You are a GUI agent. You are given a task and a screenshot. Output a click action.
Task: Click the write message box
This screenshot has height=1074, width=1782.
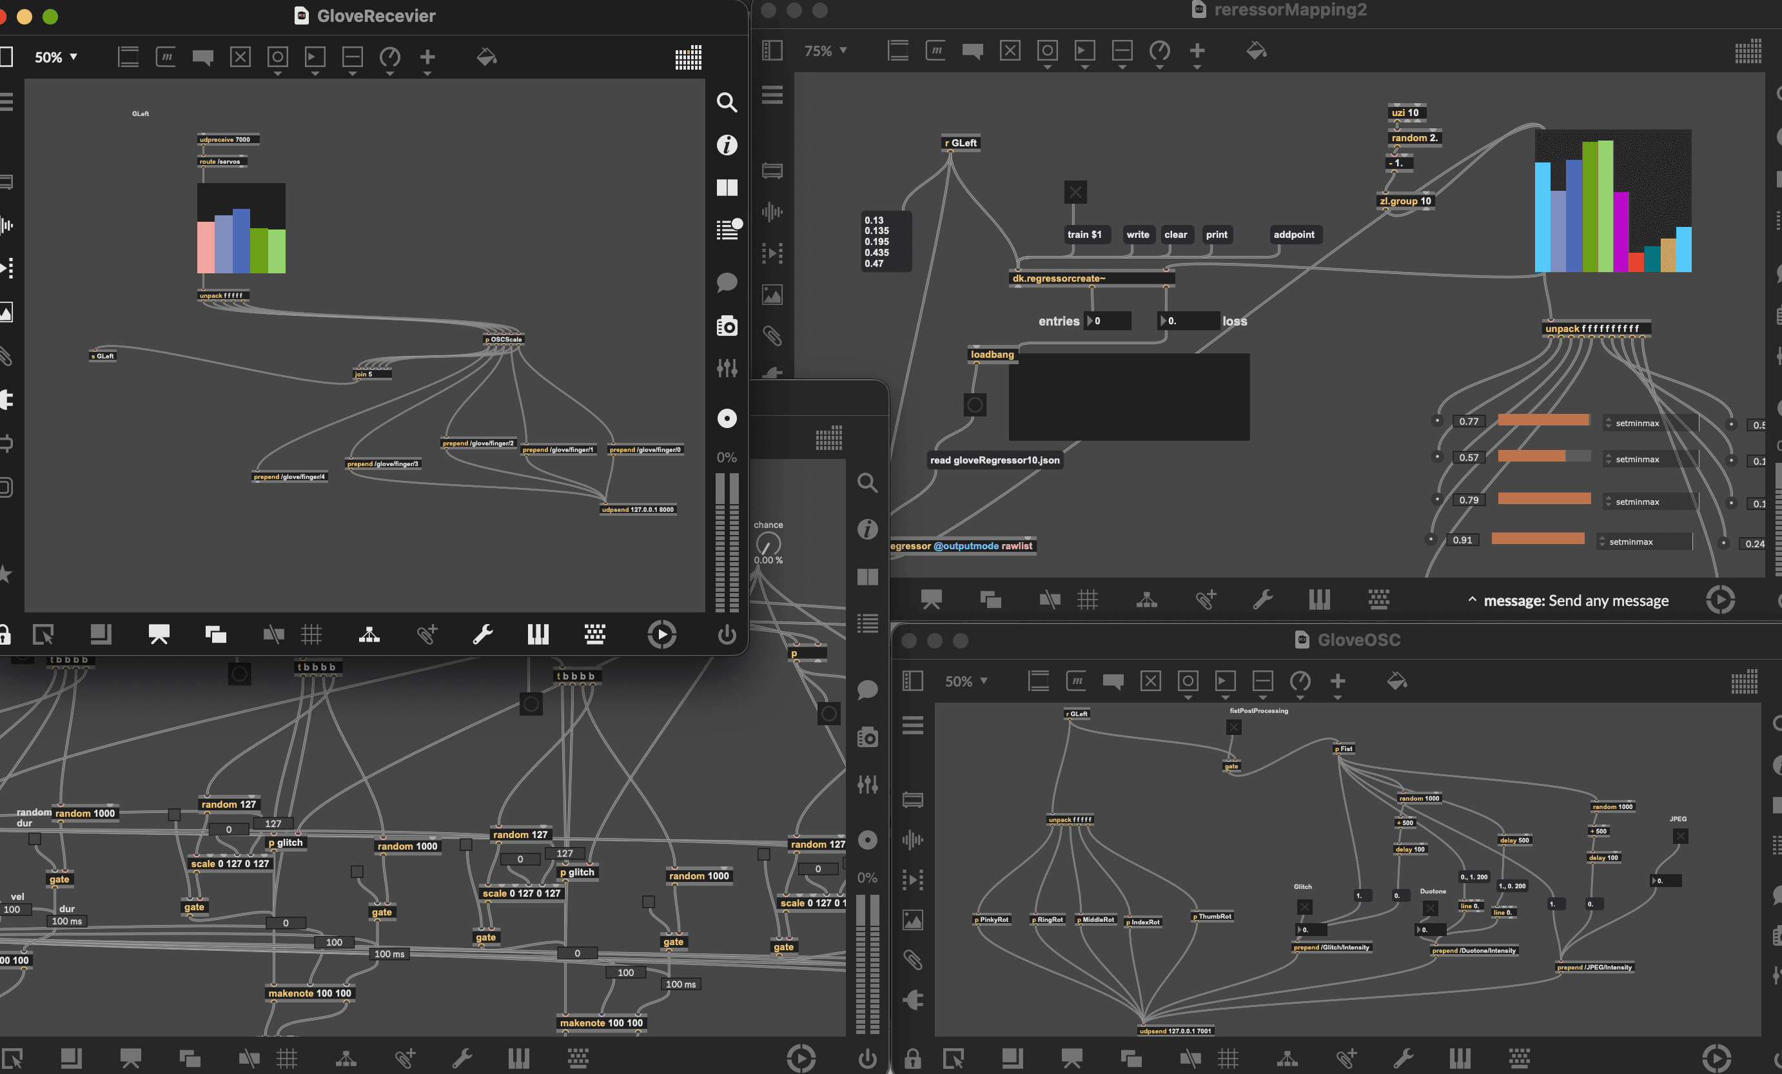coord(1138,234)
